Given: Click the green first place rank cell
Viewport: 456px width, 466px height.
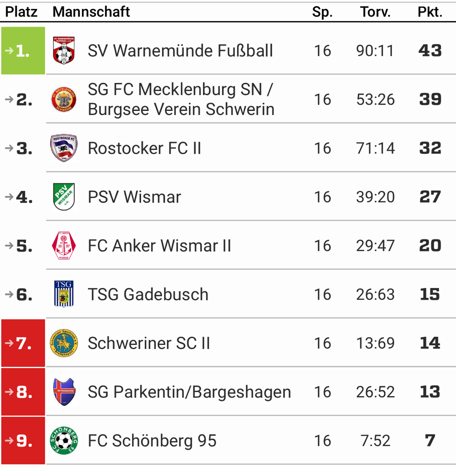Looking at the screenshot, I should (23, 50).
